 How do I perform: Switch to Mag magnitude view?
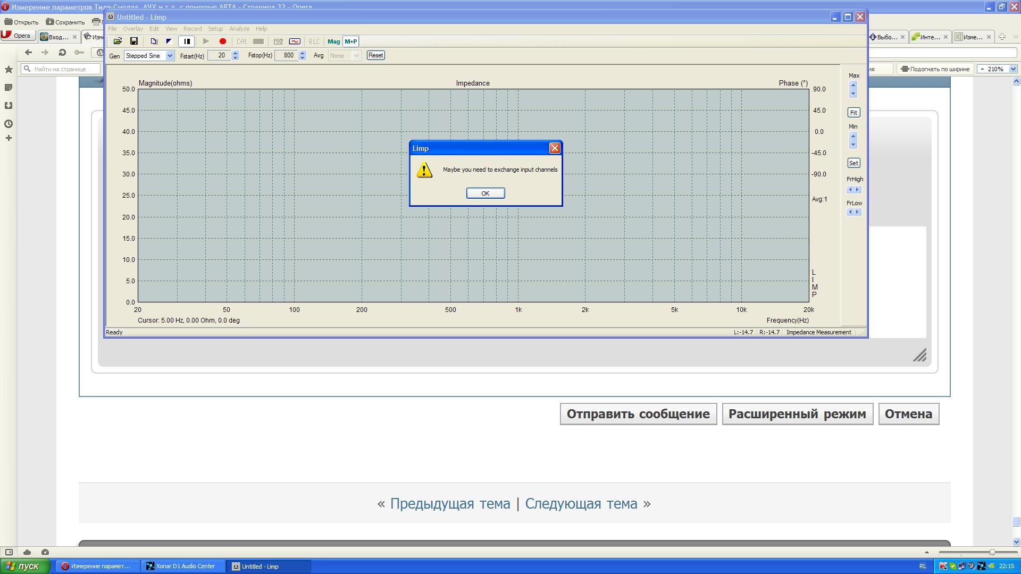tap(334, 41)
